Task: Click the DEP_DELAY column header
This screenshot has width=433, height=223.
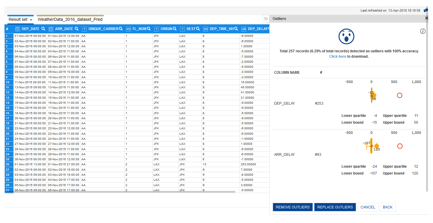Action: pyautogui.click(x=258, y=29)
